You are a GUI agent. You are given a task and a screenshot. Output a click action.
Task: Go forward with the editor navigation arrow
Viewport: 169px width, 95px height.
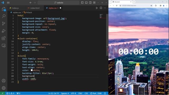(35, 3)
